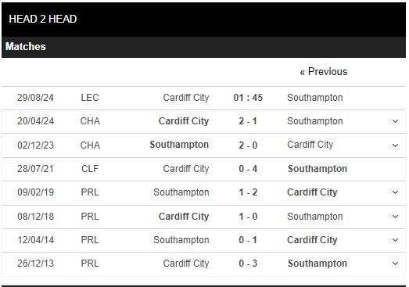Expand the 20/04/24 Cardiff City 2-1 match
Screen dimensions: 409x287
coord(395,121)
